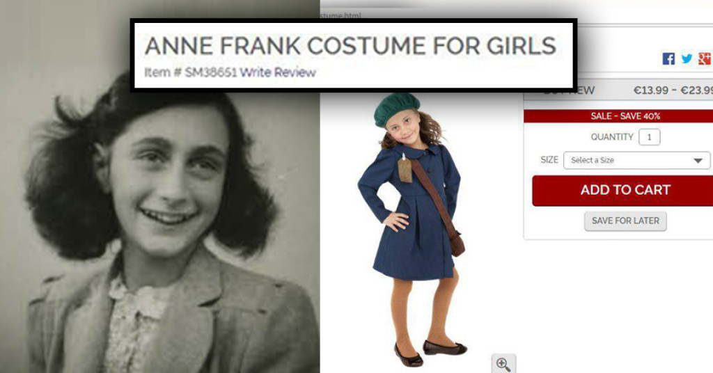The width and height of the screenshot is (713, 373).
Task: Click the Write Review link
Action: (x=278, y=72)
